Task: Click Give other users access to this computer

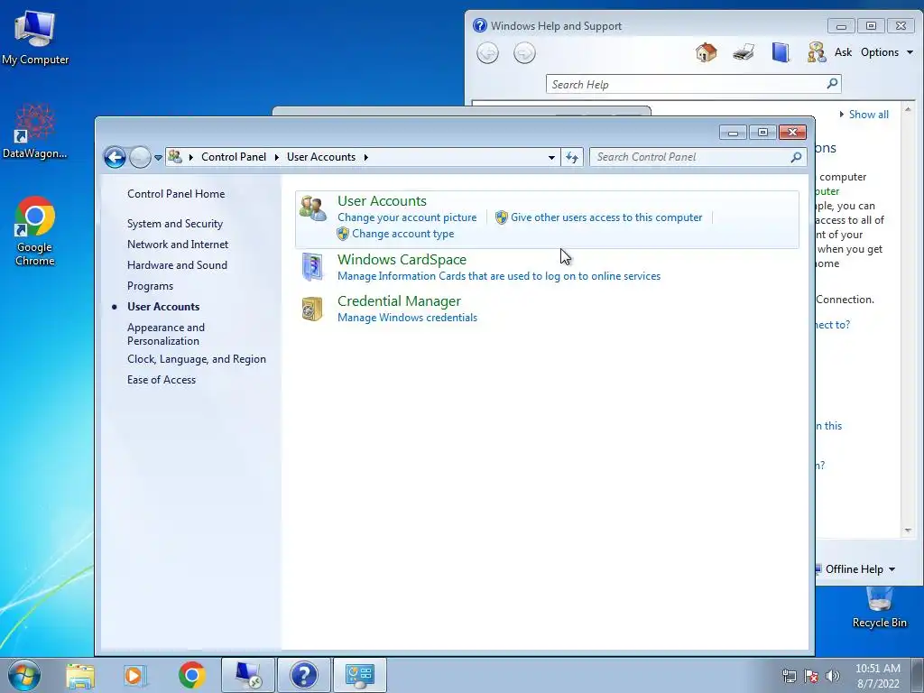Action: 605,217
